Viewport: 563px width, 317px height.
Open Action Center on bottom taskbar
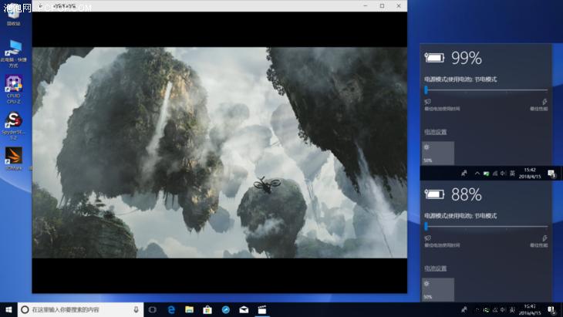tap(552, 310)
